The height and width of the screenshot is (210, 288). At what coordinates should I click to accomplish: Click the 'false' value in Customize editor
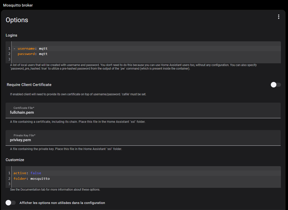[36, 173]
